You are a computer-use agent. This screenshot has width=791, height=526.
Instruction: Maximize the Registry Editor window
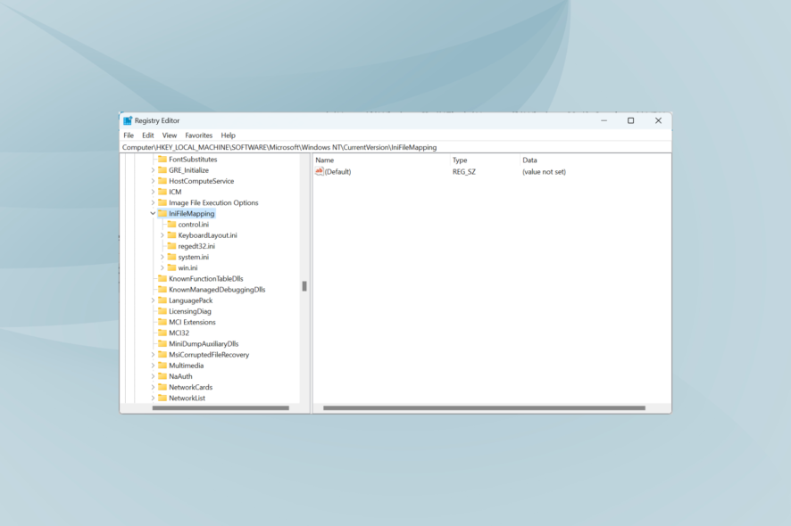point(630,121)
